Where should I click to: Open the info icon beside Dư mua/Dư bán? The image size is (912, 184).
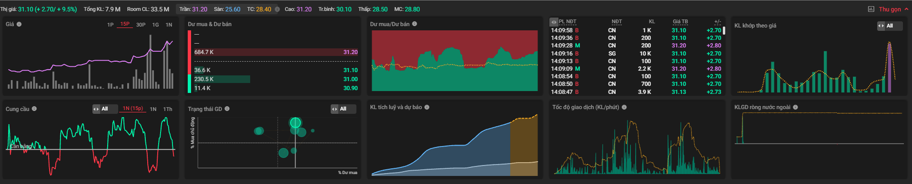tap(415, 24)
